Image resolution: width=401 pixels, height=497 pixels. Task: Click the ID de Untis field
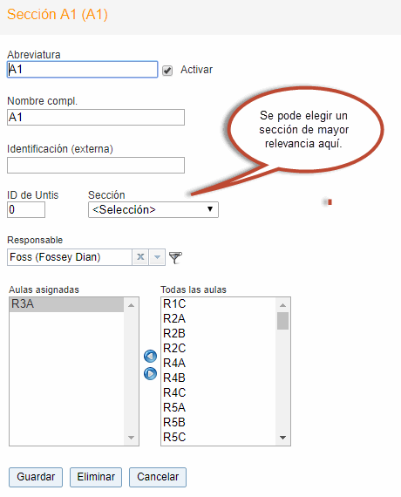[26, 209]
